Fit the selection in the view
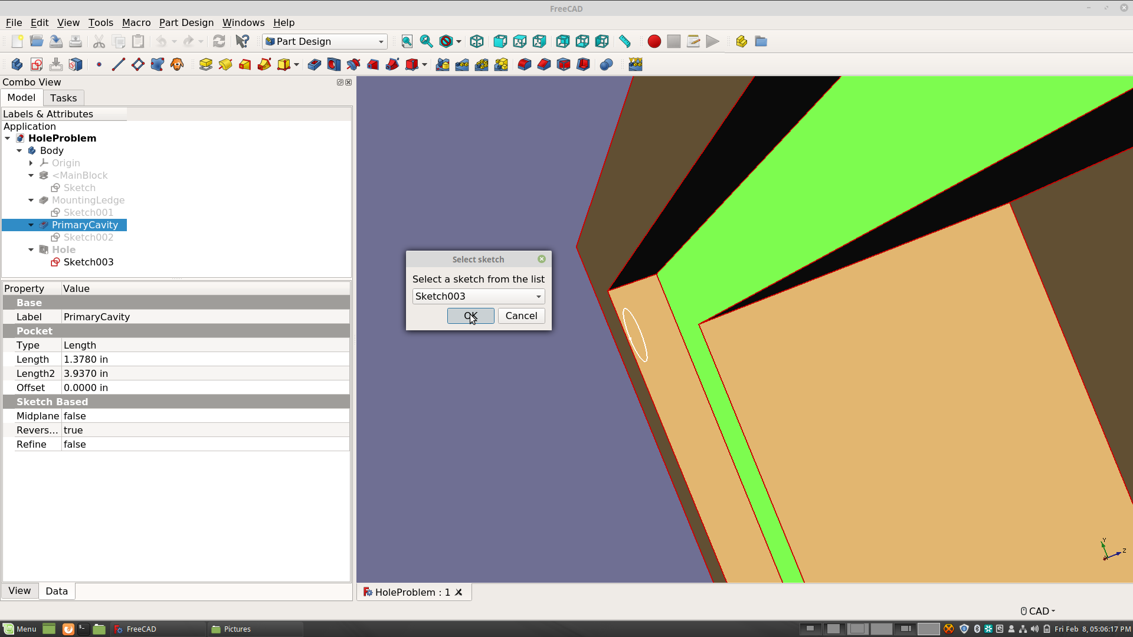Screen dimensions: 1133x637 pyautogui.click(x=426, y=41)
